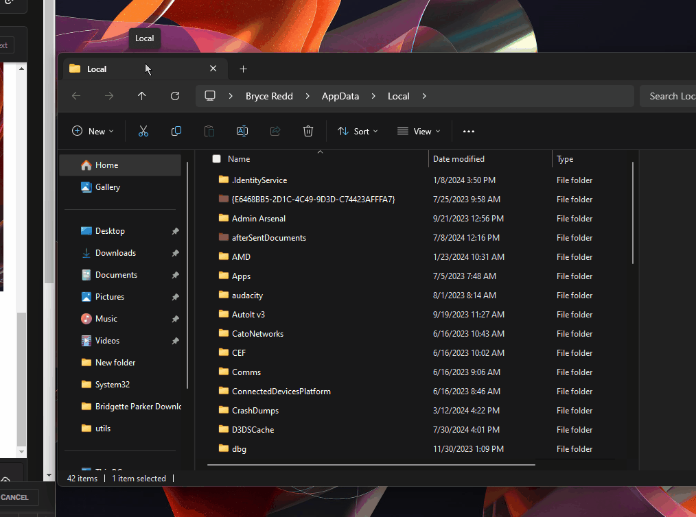Unpin Desktop from Quick access
Image resolution: width=696 pixels, height=517 pixels.
click(175, 231)
